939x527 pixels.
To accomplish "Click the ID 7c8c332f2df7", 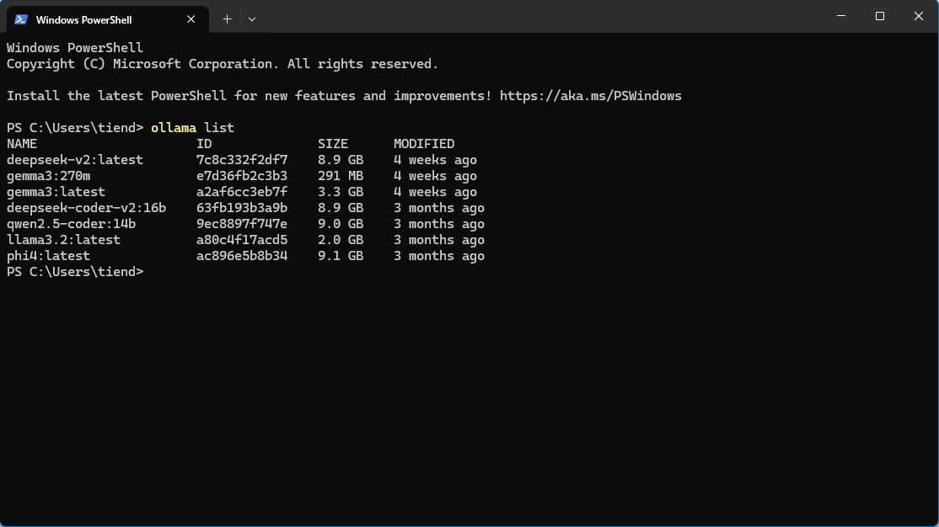I will (x=242, y=160).
